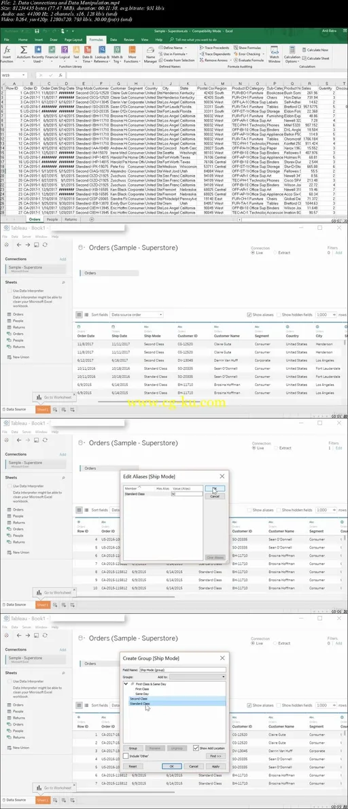Open More Functions in Excel ribbon
This screenshot has width=348, height=809.
pyautogui.click(x=131, y=53)
